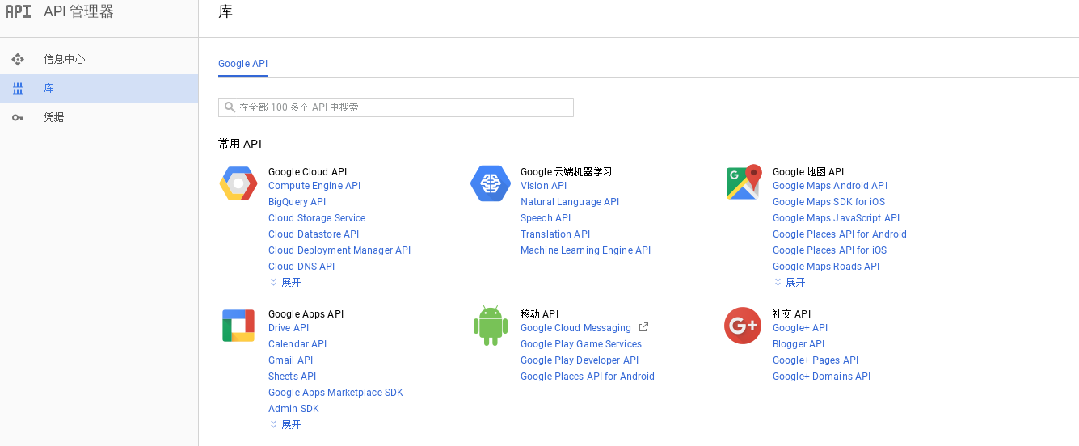Open Compute Engine API link
Screen dimensions: 1079x446
(314, 186)
